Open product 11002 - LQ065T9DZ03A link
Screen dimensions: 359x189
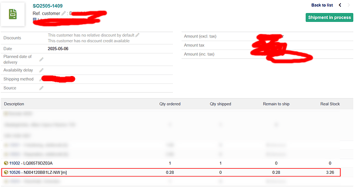click(x=31, y=163)
